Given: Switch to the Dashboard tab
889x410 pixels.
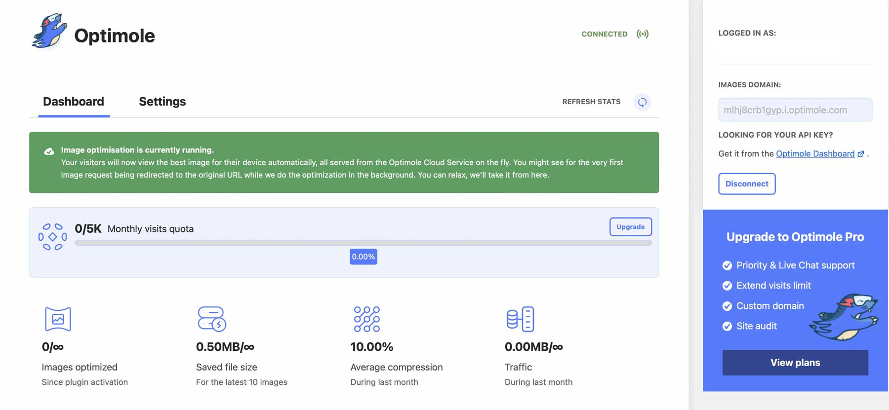Looking at the screenshot, I should point(74,102).
